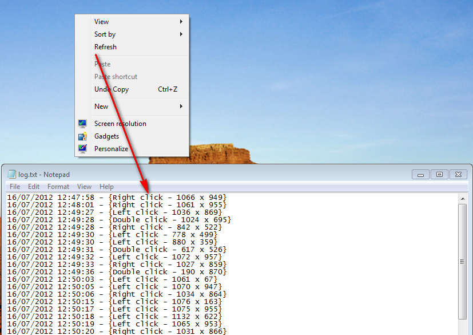
Task: Open Notepad's View menu
Action: click(x=84, y=186)
